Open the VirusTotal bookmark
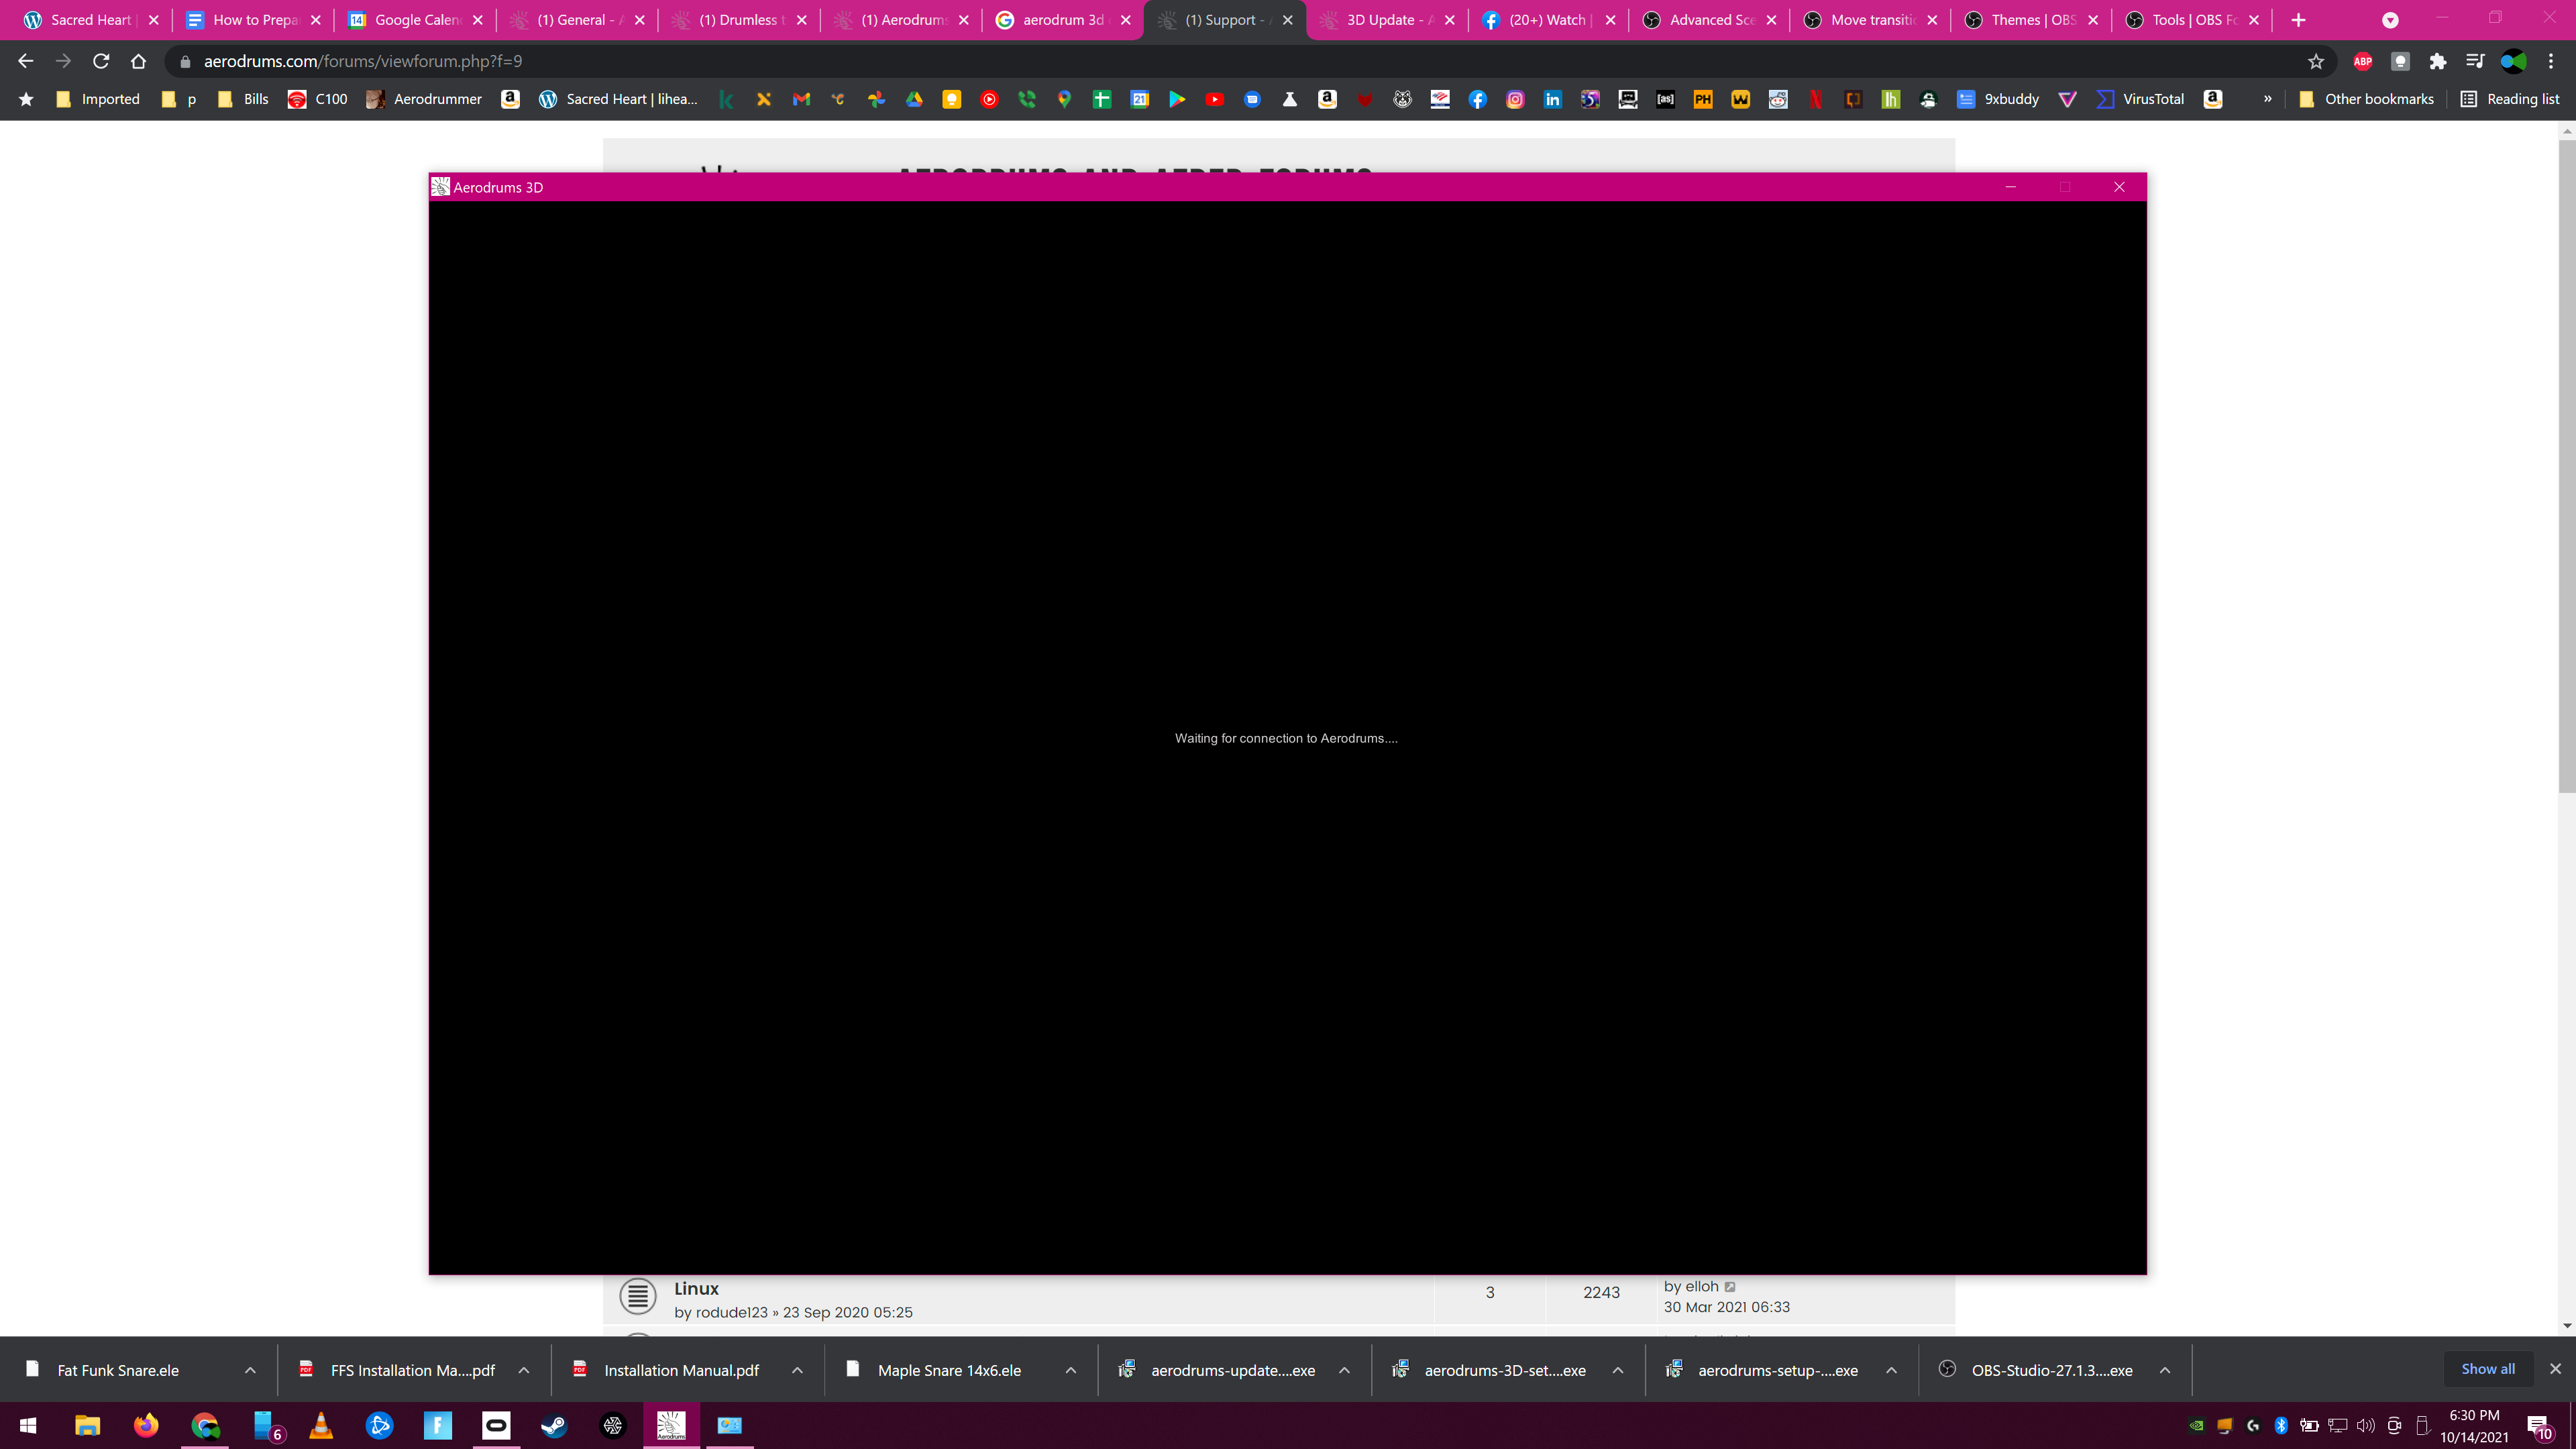The width and height of the screenshot is (2576, 1449). (2140, 99)
